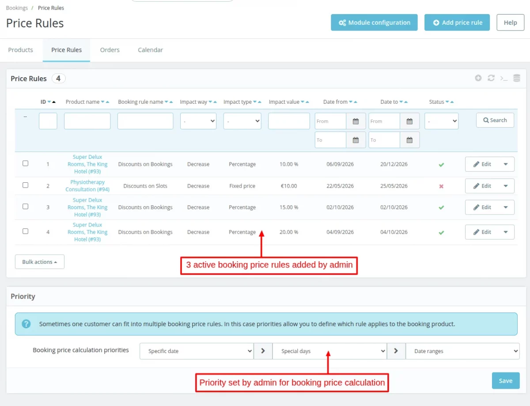Open second priority dropdown Special days
530x406 pixels.
330,351
